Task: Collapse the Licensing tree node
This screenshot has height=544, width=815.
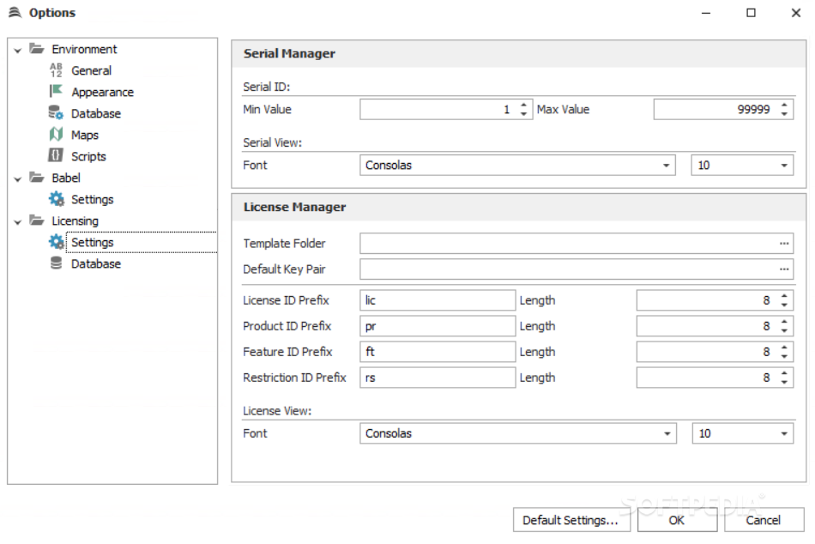Action: click(x=18, y=222)
